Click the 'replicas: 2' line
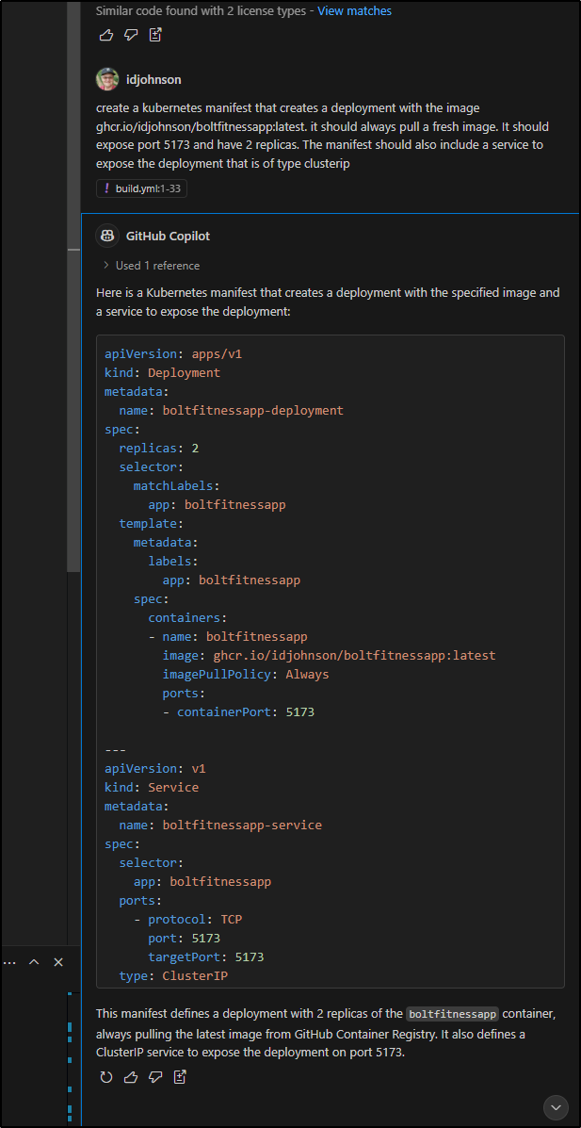The height and width of the screenshot is (1128, 581). click(159, 449)
